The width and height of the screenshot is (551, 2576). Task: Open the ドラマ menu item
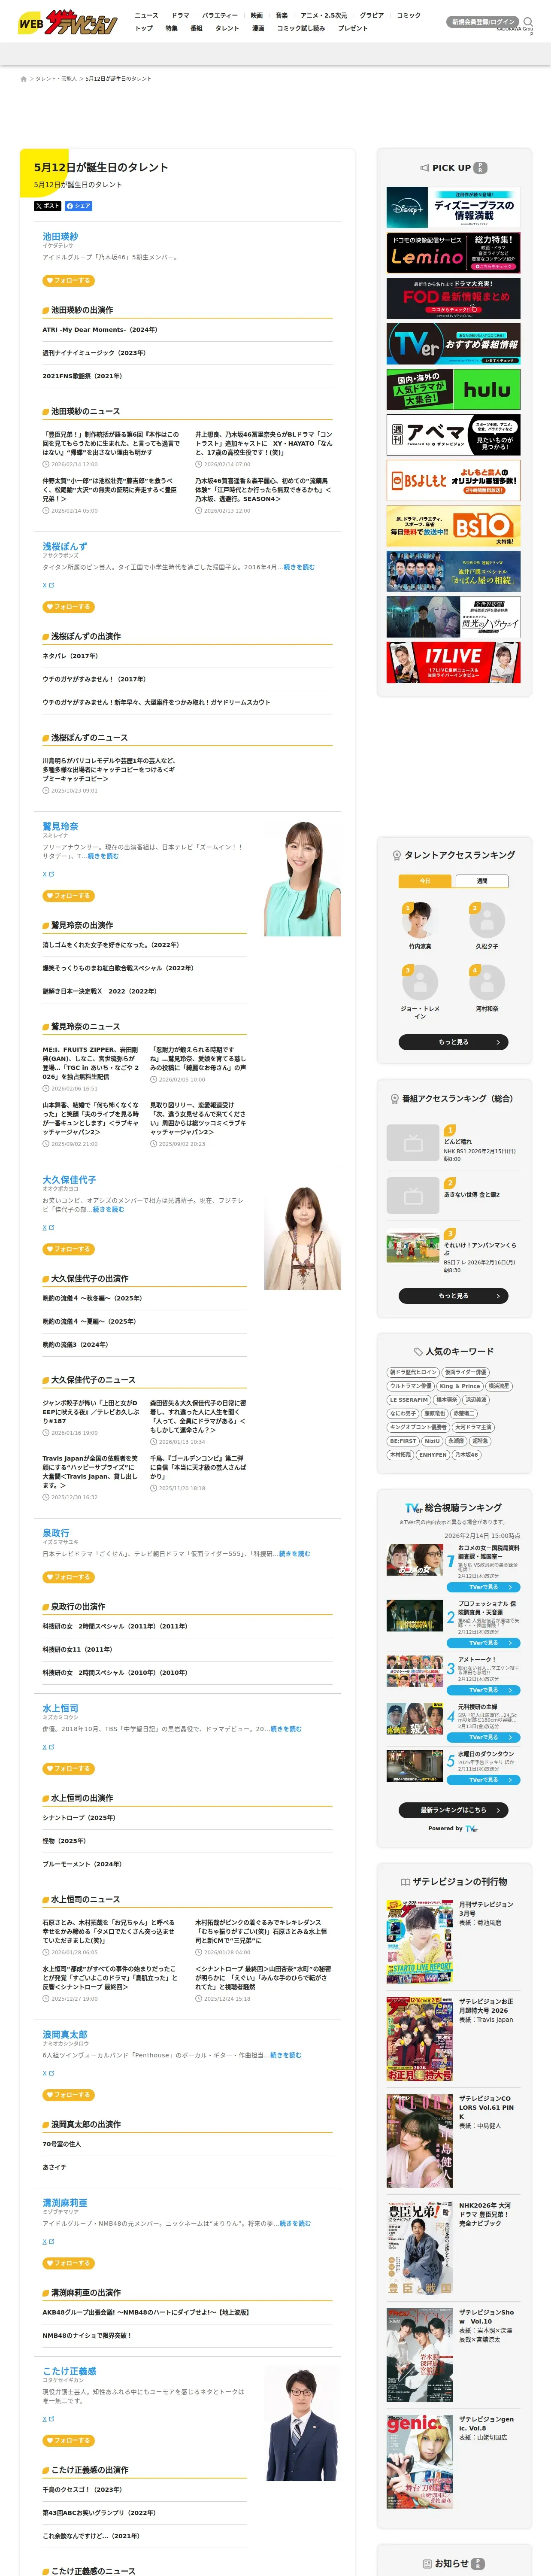click(x=180, y=15)
